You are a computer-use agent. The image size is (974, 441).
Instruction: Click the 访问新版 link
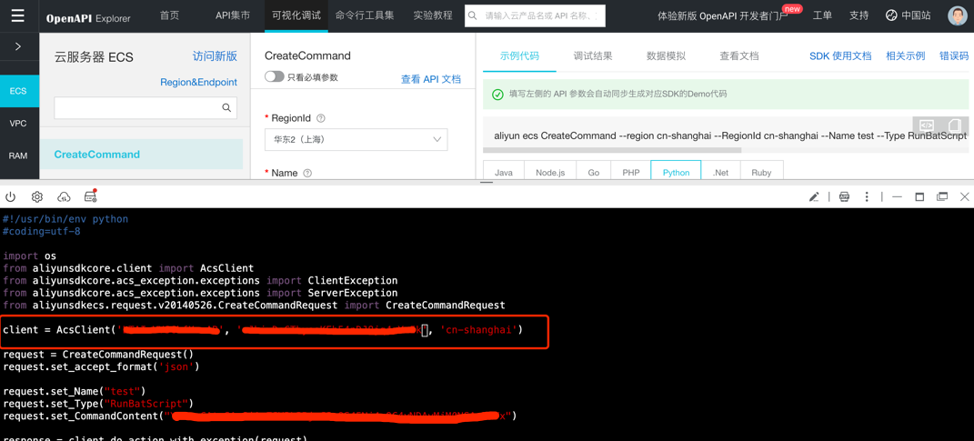coord(215,56)
